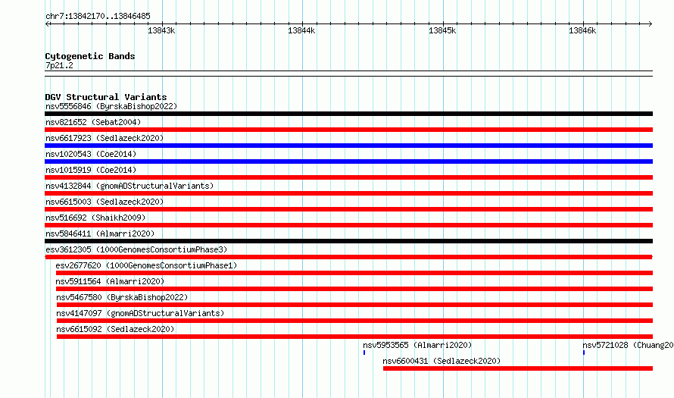Viewport: 674px width, 398px height.
Task: Click the small blue marker under nsv5721028
Action: (584, 353)
